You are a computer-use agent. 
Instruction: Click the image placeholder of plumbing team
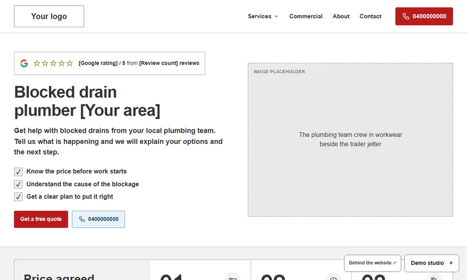pyautogui.click(x=350, y=139)
